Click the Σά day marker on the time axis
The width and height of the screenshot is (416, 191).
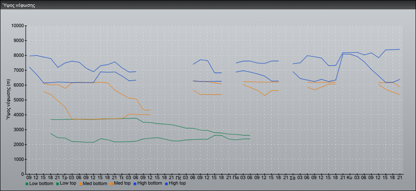point(293,177)
